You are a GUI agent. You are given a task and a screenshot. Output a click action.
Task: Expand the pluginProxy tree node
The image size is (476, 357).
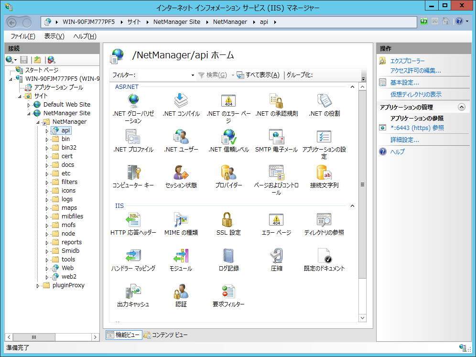(38, 285)
